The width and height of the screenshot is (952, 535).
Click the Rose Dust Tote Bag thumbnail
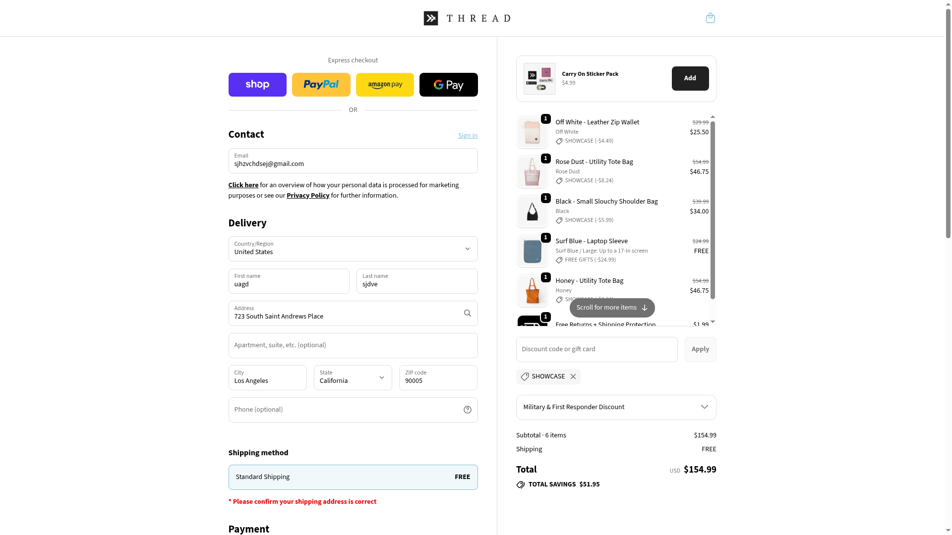[x=532, y=172]
